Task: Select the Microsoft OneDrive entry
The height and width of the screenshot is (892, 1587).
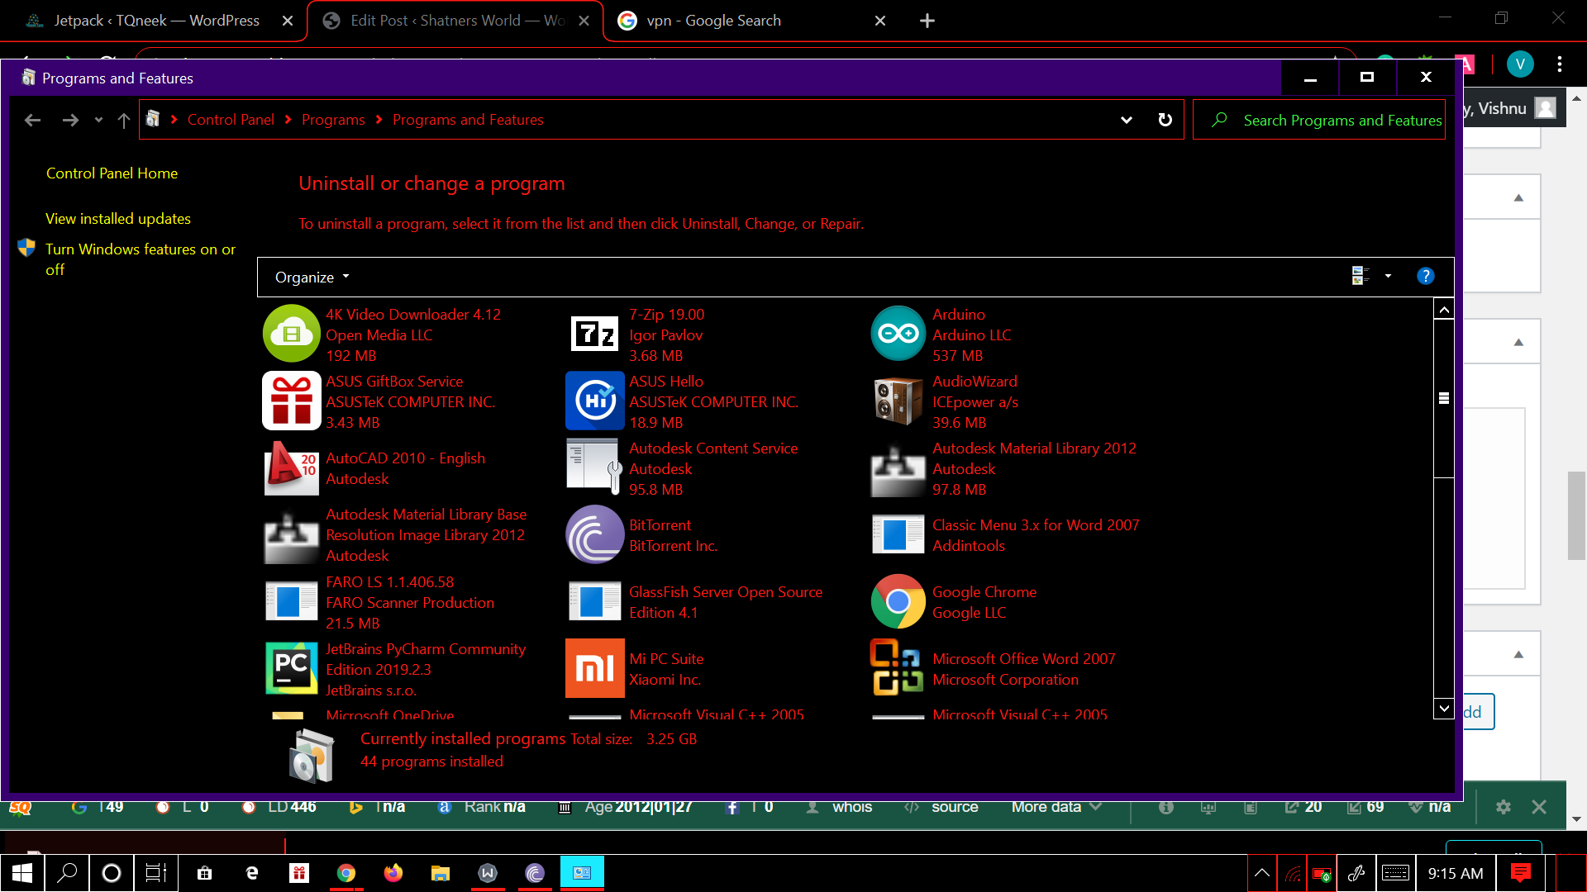Action: tap(389, 715)
